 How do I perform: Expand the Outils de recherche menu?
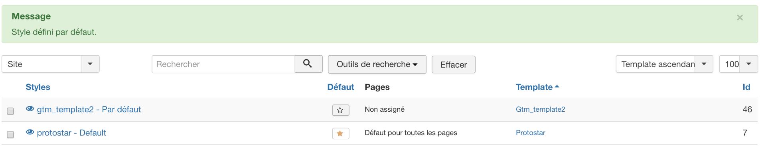(377, 64)
